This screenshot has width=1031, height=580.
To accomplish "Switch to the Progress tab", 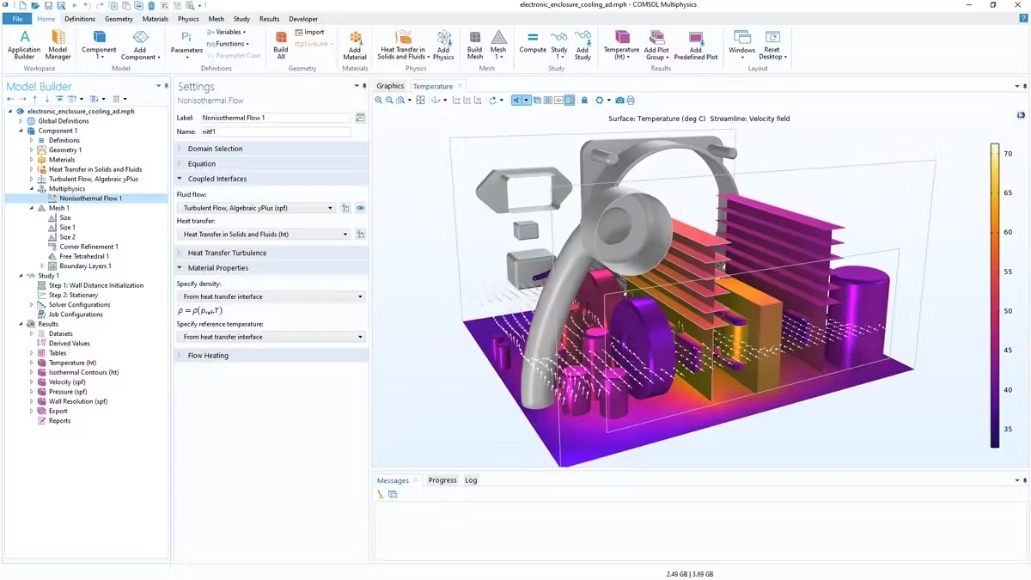I will pyautogui.click(x=442, y=480).
